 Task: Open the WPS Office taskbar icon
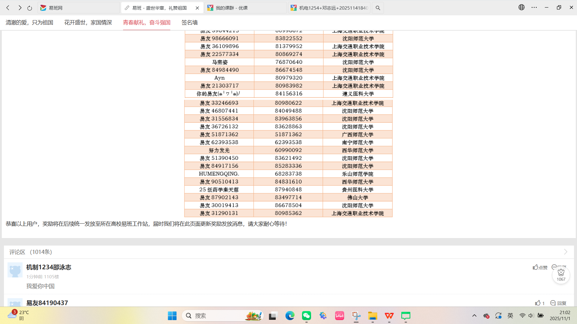click(389, 316)
